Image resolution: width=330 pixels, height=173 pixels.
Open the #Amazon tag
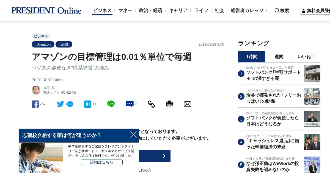pyautogui.click(x=43, y=44)
